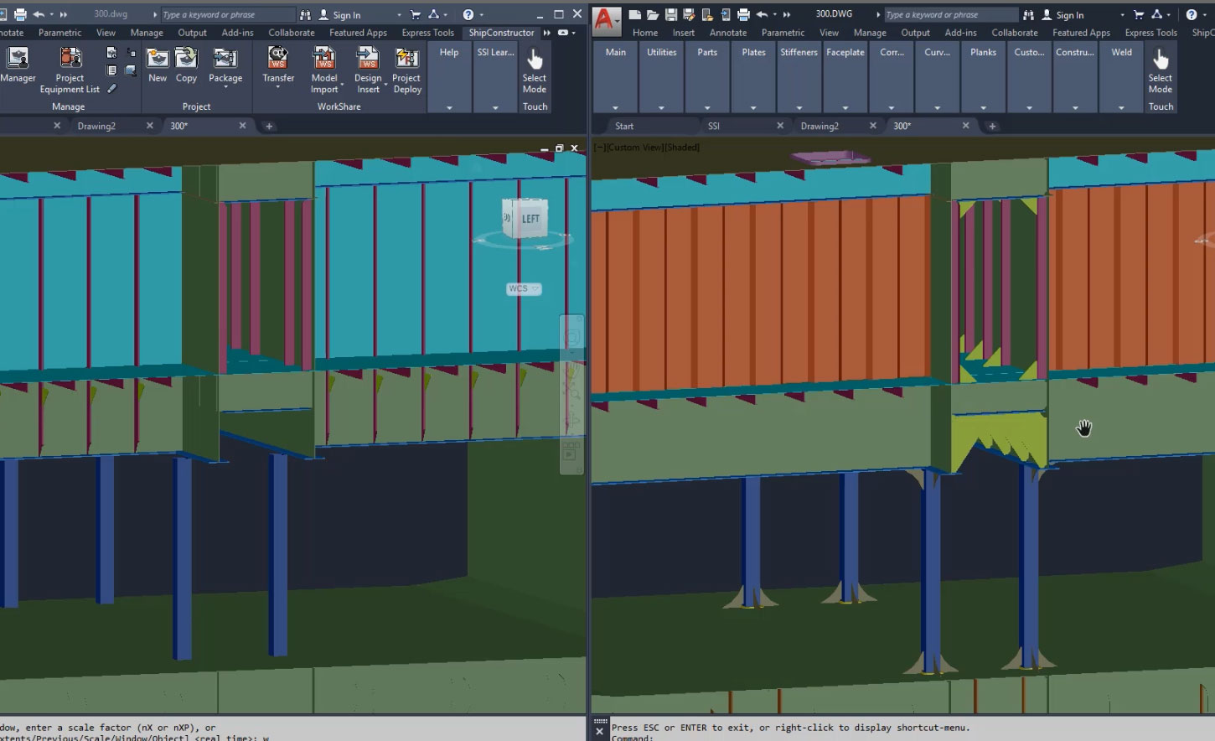Click the Plot printer icon in Quick Access toolbar
The height and width of the screenshot is (741, 1215).
(742, 13)
